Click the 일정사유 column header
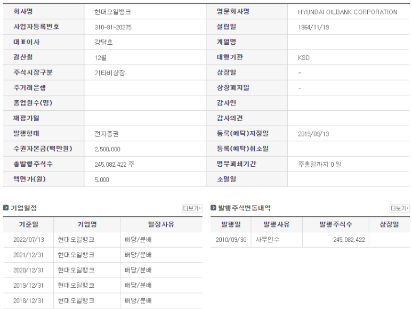 click(161, 224)
